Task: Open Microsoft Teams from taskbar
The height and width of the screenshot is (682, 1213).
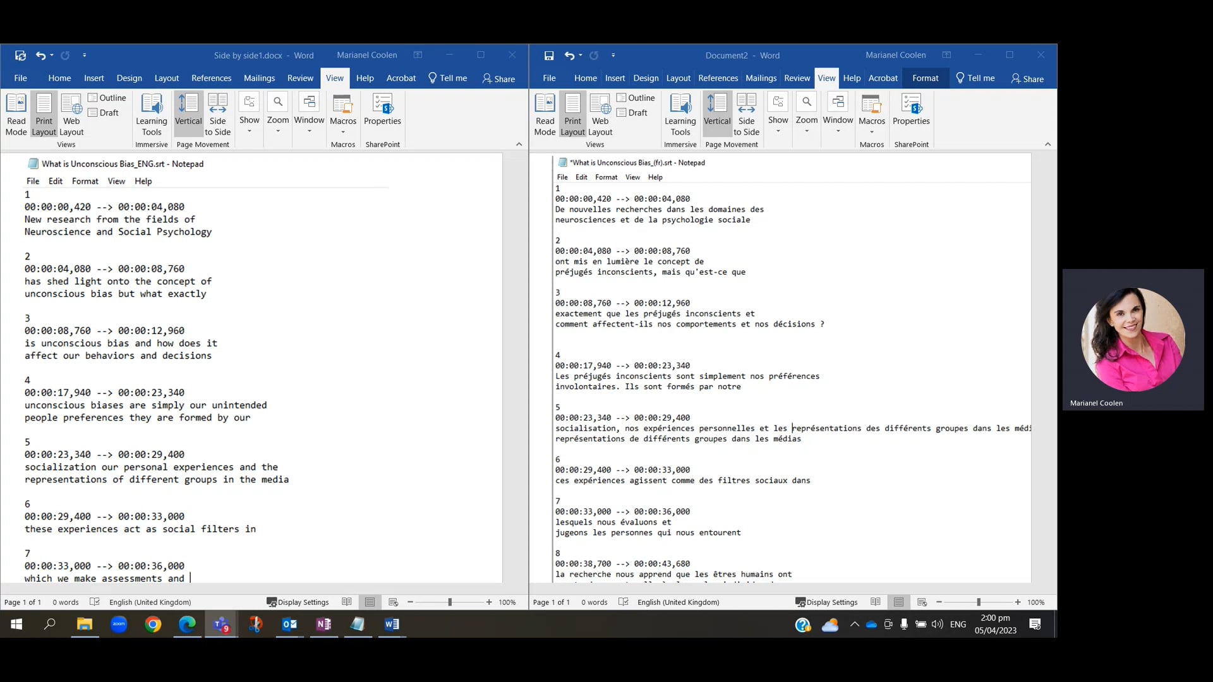Action: 221,625
